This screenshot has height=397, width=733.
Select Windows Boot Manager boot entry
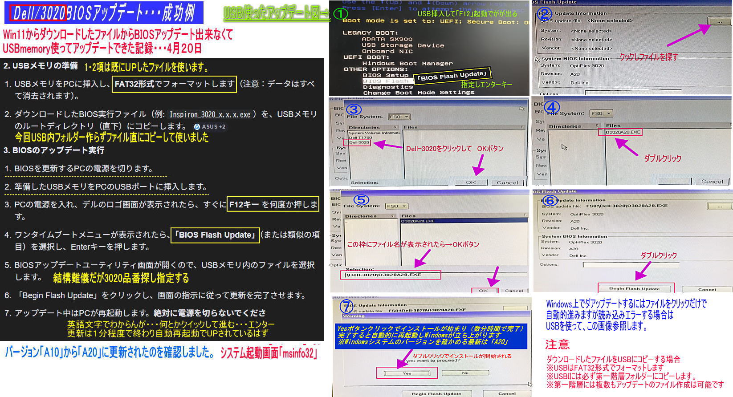[407, 64]
